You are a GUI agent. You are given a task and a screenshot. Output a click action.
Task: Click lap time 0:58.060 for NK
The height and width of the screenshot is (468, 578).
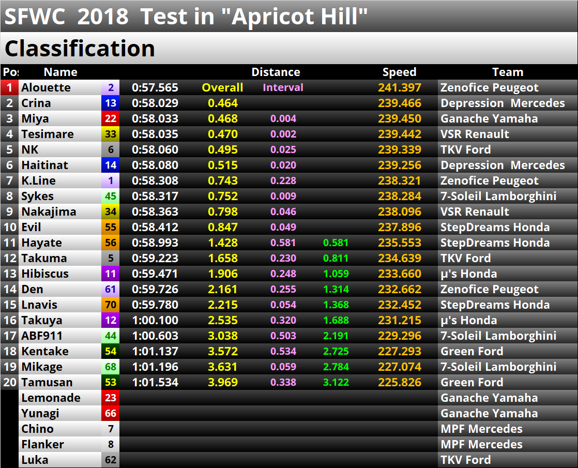155,150
